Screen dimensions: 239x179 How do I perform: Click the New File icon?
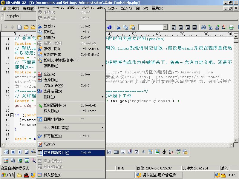[19, 27]
